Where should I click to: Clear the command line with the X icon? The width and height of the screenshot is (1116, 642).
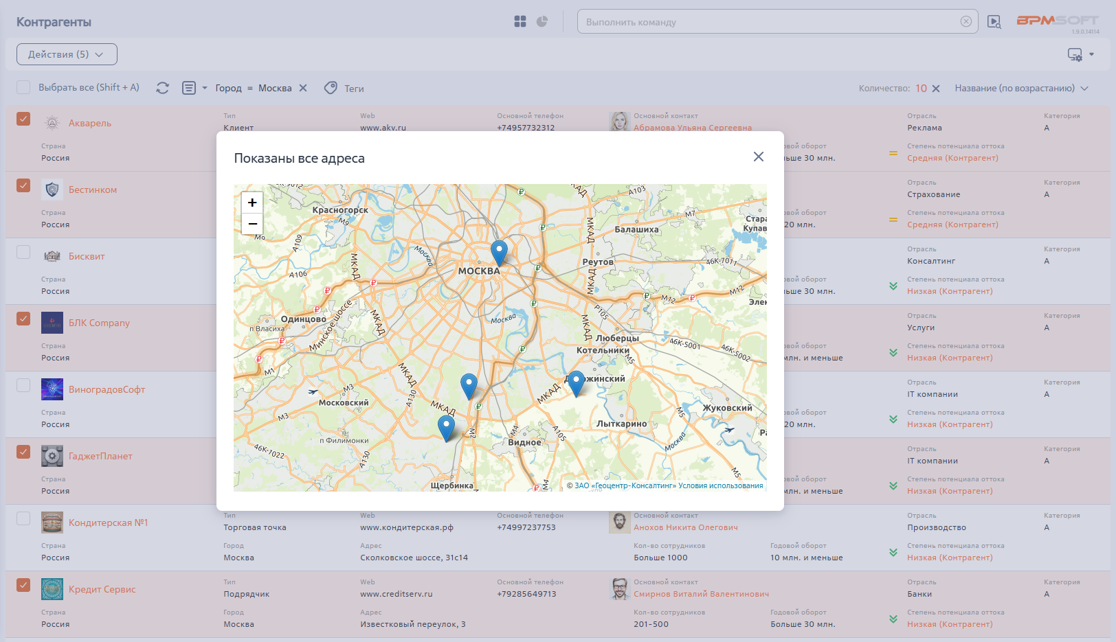tap(966, 21)
